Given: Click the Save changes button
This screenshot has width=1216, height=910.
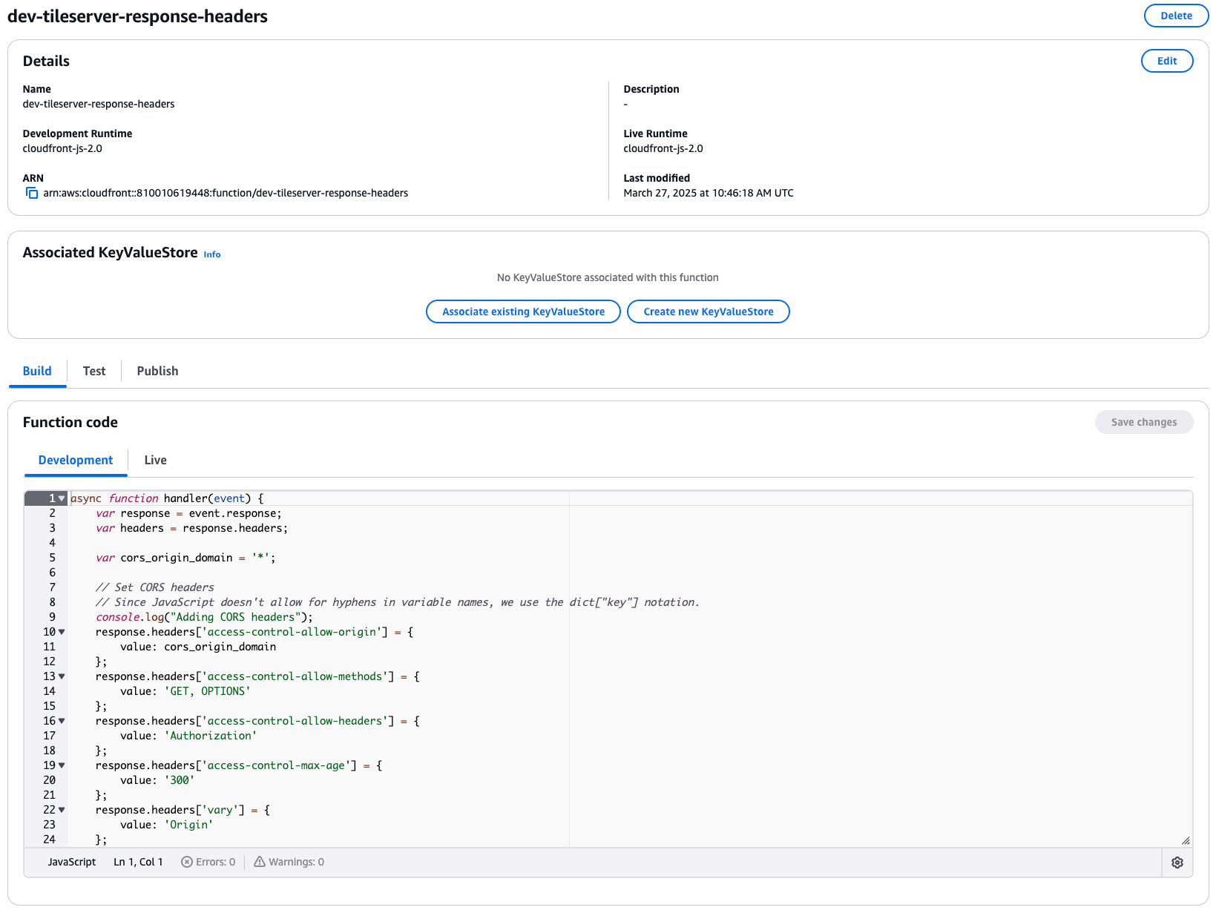Looking at the screenshot, I should (1144, 422).
